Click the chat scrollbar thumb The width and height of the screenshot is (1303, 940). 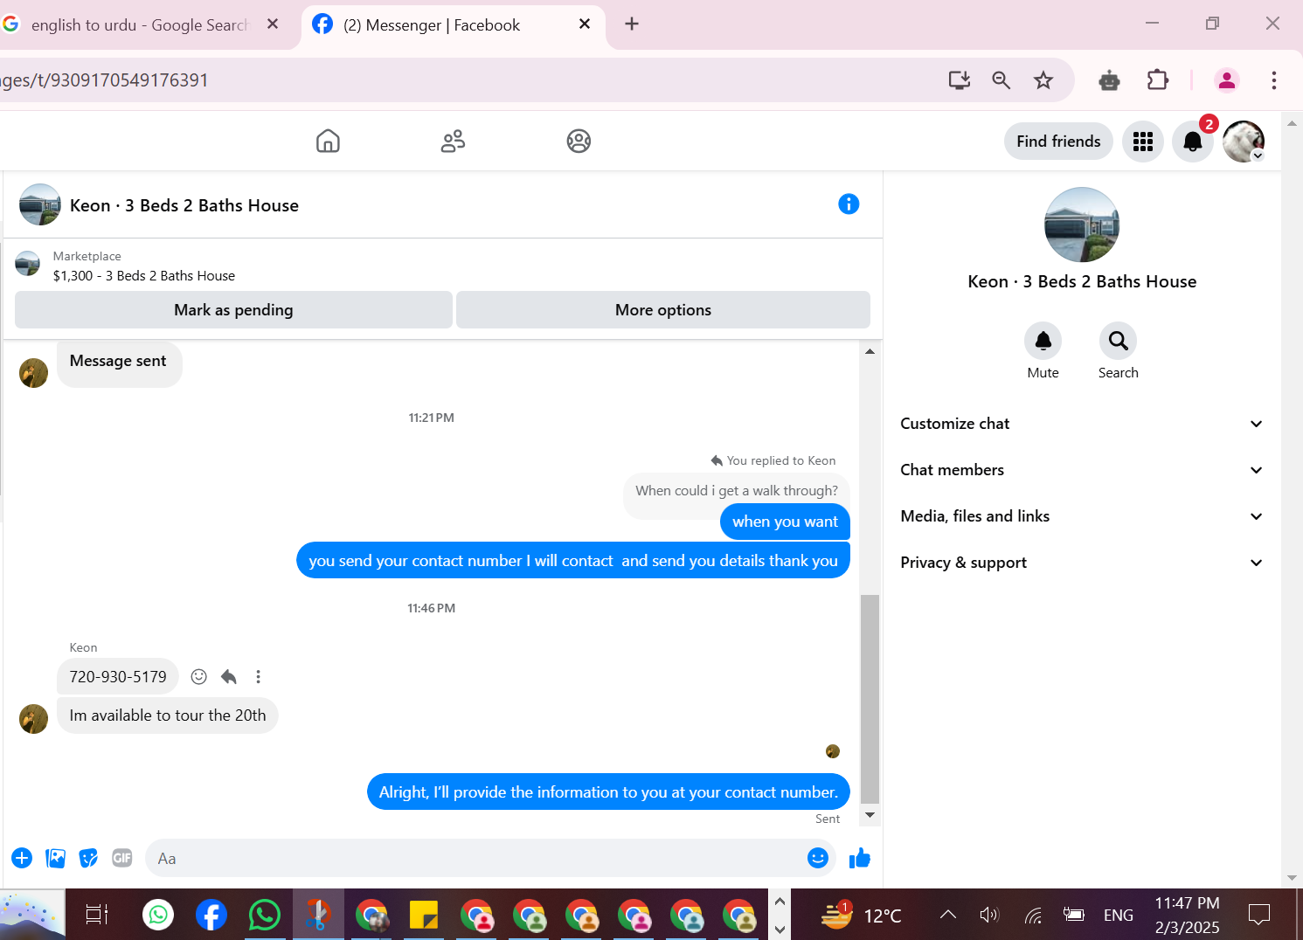point(870,699)
